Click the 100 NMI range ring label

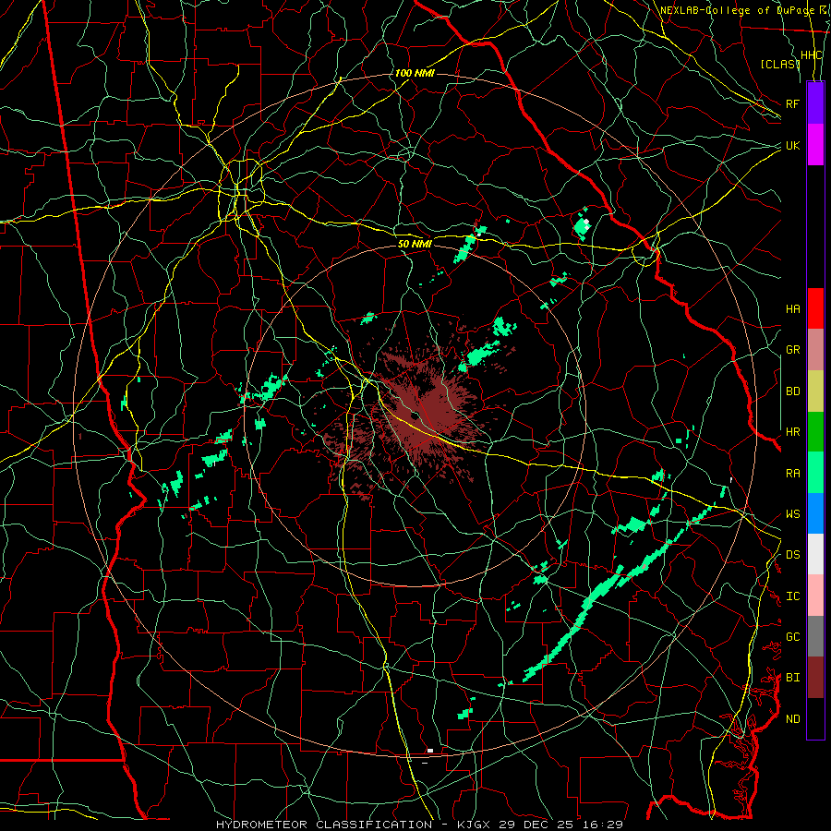click(415, 73)
